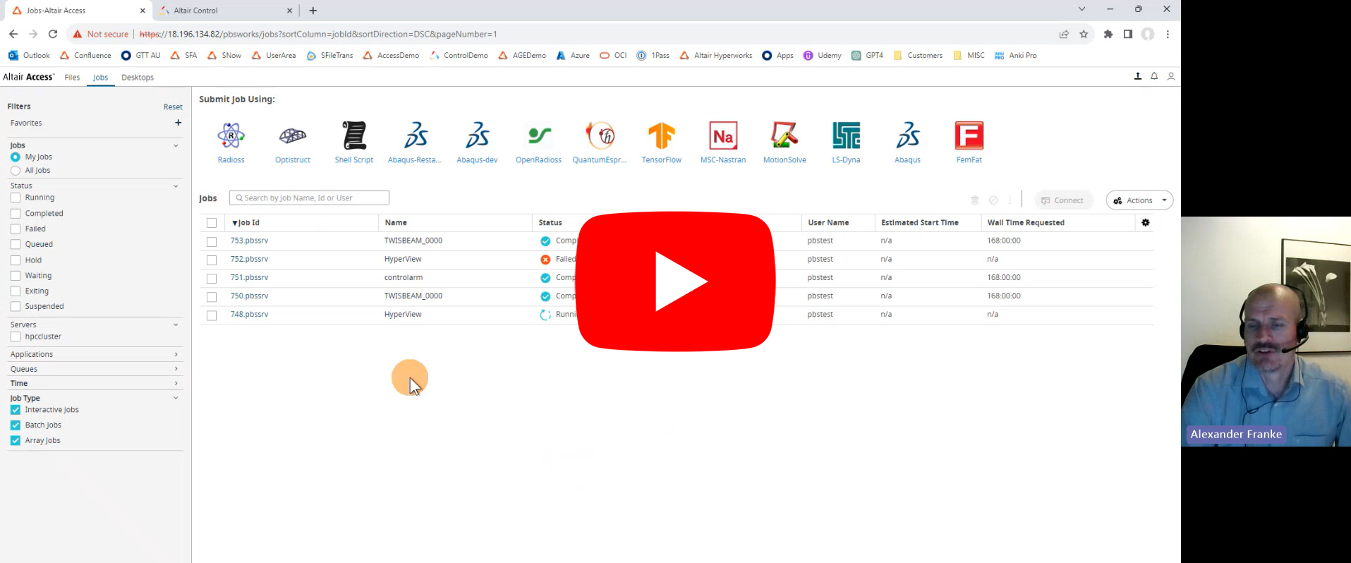This screenshot has width=1351, height=563.
Task: Select the FemFat application icon
Action: point(969,136)
